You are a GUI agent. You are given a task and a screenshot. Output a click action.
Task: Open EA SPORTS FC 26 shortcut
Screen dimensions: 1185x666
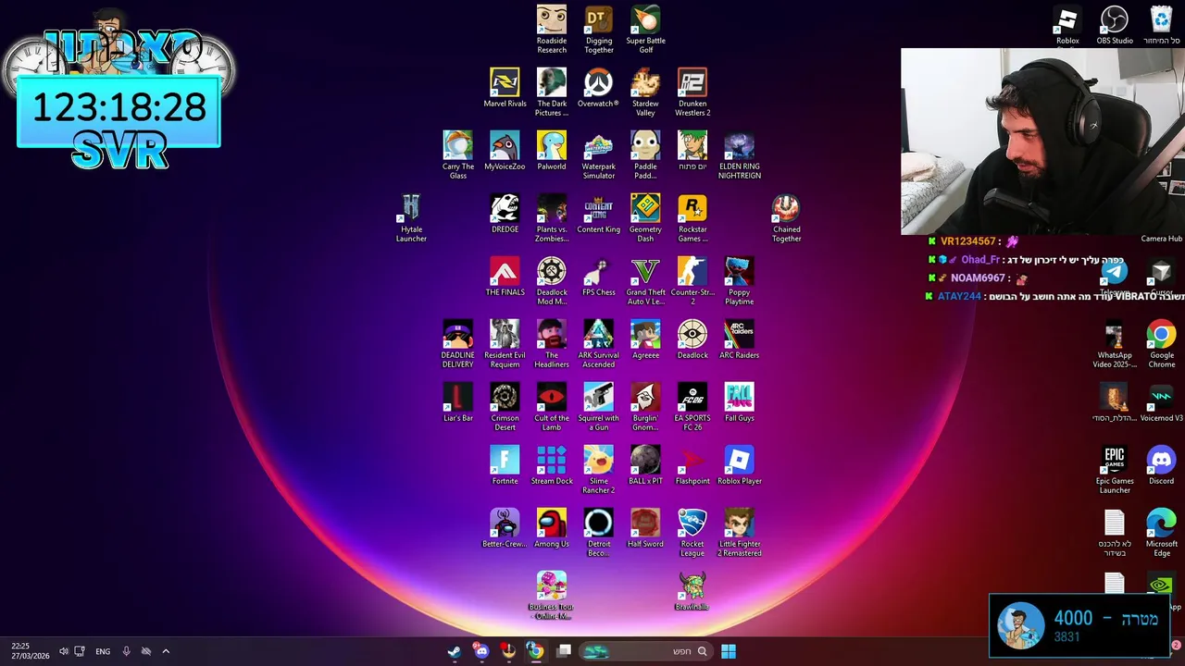point(692,407)
